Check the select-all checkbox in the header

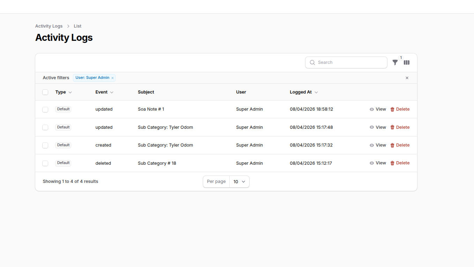click(x=45, y=92)
